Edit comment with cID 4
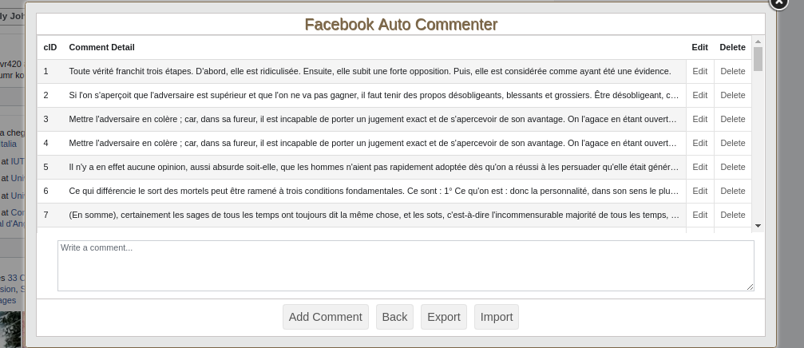This screenshot has height=348, width=804. click(x=700, y=143)
